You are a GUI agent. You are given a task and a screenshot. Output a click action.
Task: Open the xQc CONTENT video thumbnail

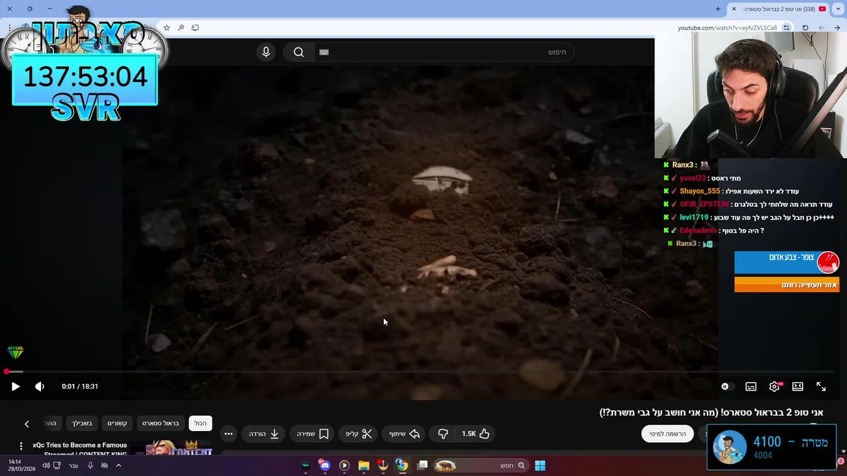pyautogui.click(x=172, y=448)
